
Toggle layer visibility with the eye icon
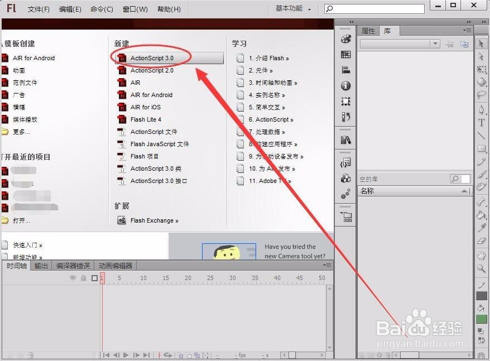tap(73, 277)
